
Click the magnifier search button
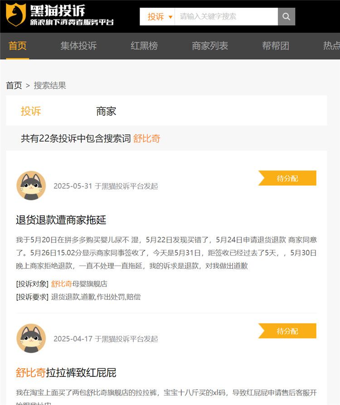[287, 17]
